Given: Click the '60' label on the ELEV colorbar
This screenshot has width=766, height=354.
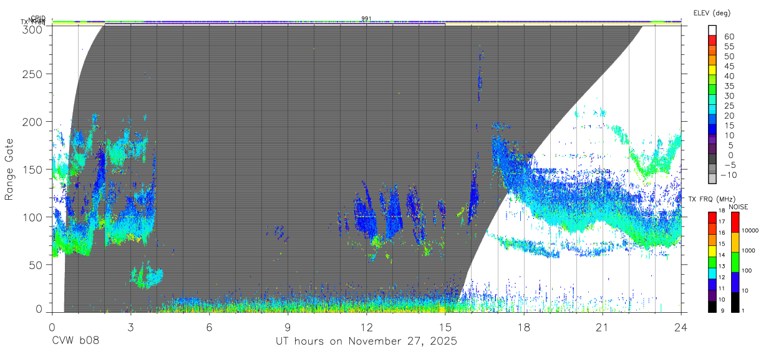Looking at the screenshot, I should 729,37.
